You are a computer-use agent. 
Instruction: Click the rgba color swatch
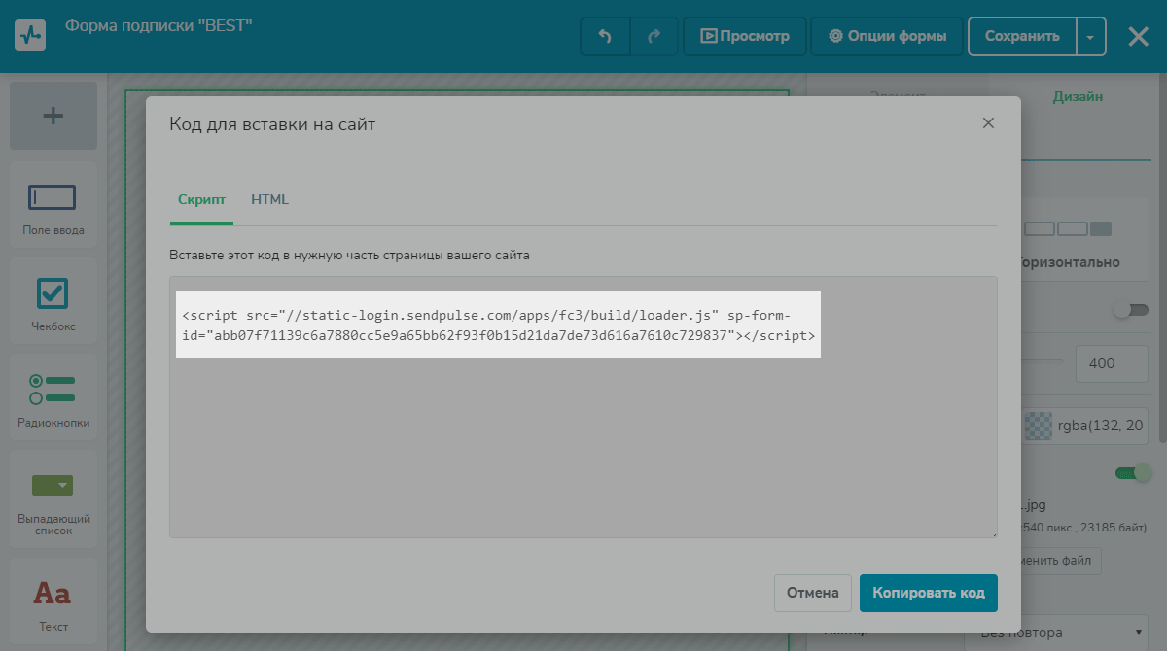point(1039,425)
